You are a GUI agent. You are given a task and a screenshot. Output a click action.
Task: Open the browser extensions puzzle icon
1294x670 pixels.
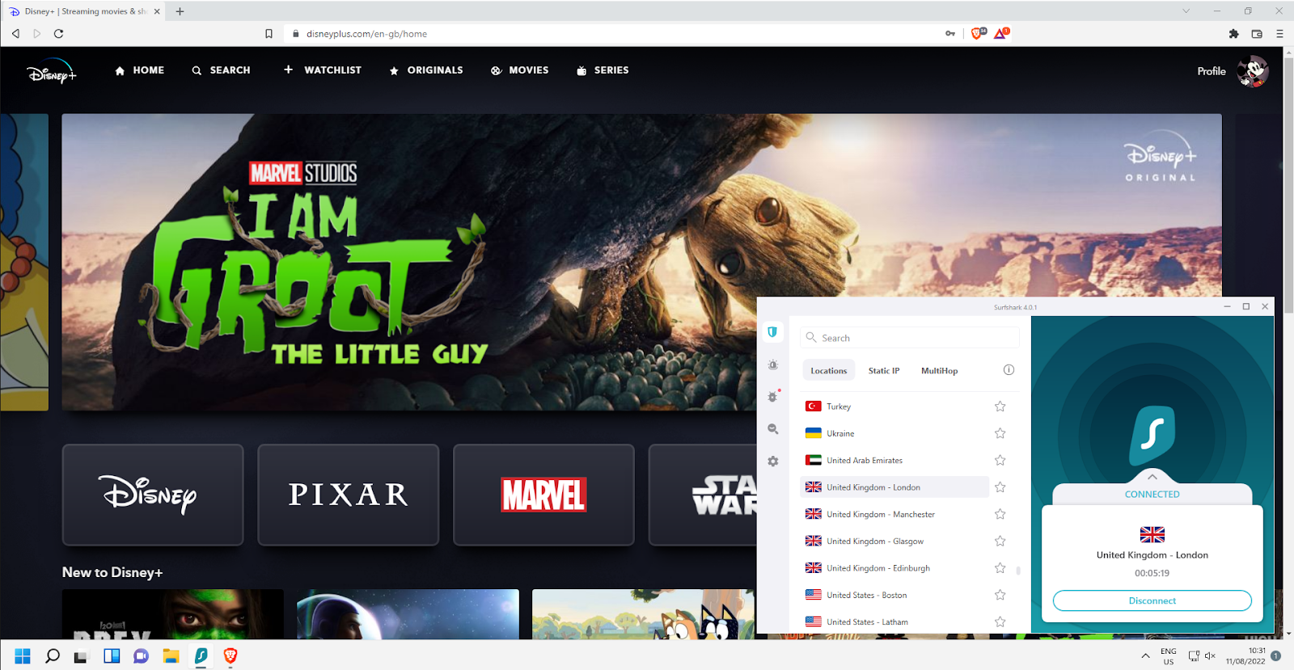click(x=1233, y=34)
